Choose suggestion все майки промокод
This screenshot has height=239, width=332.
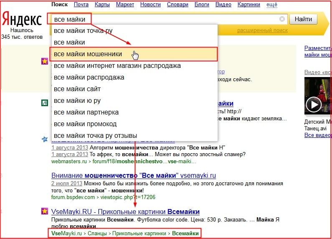(x=134, y=124)
